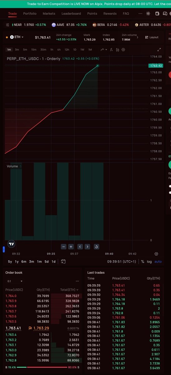Open Rewards tab
The height and width of the screenshot is (375, 171).
click(110, 14)
